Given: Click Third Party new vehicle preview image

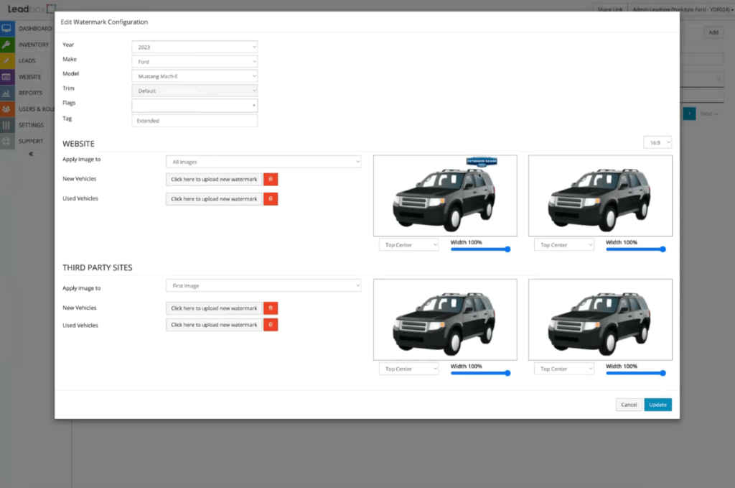Looking at the screenshot, I should 445,320.
